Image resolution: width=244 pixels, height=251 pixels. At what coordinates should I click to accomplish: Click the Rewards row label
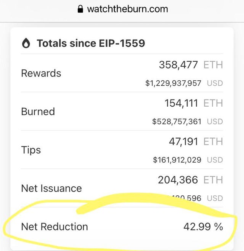tap(41, 73)
